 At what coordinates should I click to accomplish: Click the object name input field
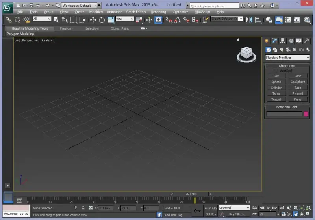tap(284, 114)
